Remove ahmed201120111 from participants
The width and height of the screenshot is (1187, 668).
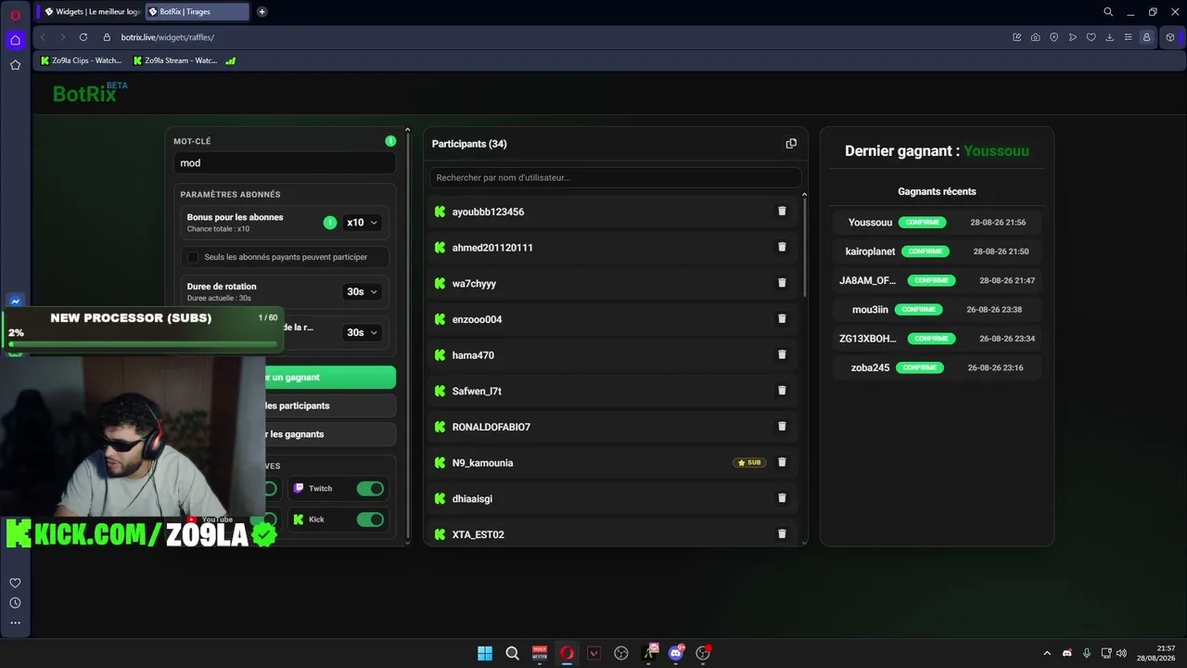click(782, 248)
